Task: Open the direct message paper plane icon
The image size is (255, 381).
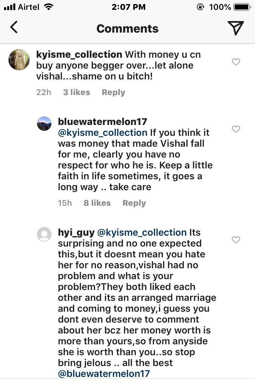Action: coord(235,28)
